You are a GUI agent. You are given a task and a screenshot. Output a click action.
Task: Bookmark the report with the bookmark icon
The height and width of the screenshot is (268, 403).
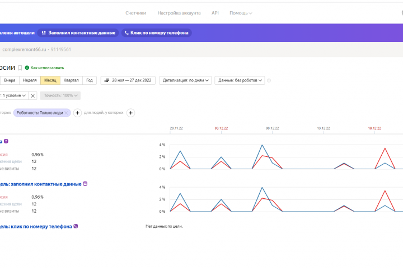click(x=20, y=68)
